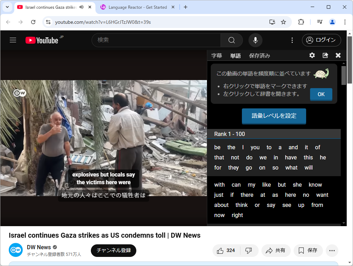Switch to the 字幕 tab
This screenshot has width=353, height=266.
pyautogui.click(x=217, y=56)
